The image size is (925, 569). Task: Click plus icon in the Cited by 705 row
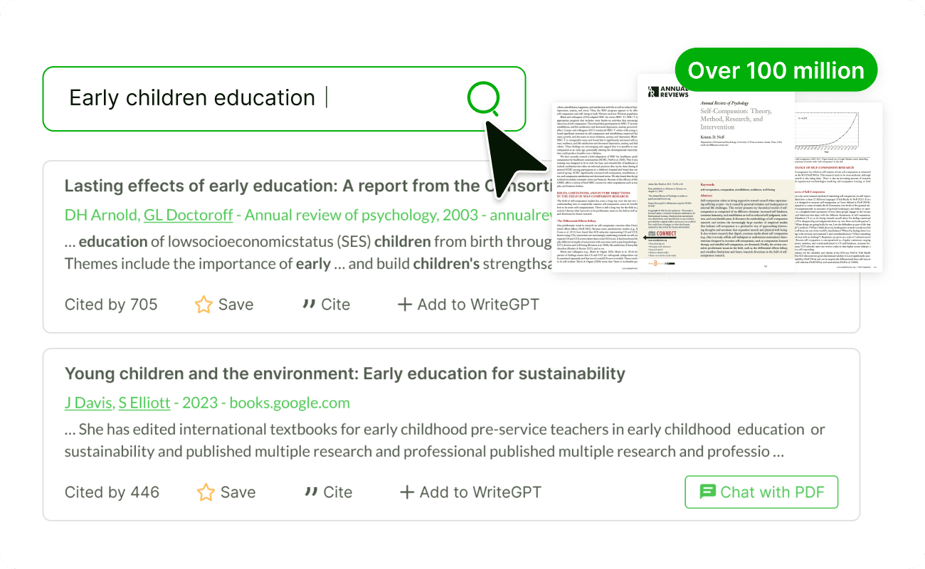(x=404, y=304)
